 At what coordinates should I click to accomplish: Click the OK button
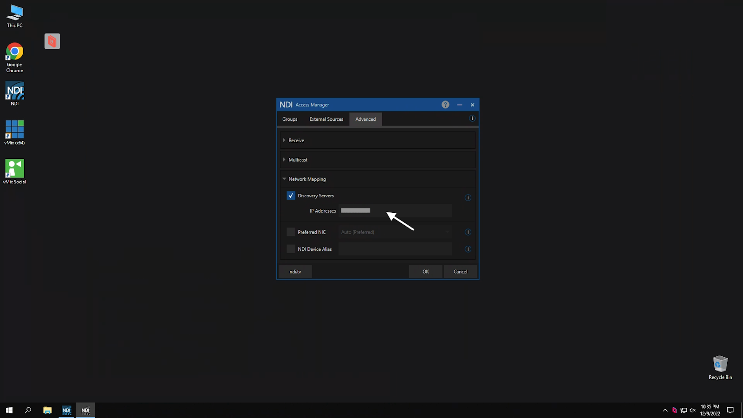tap(425, 272)
